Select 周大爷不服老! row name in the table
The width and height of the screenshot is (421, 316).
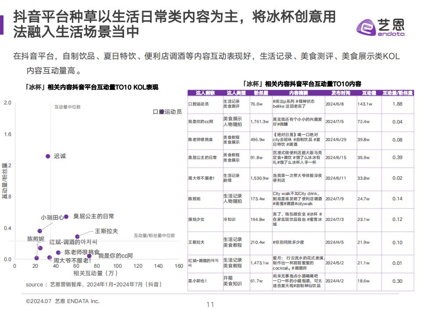click(x=201, y=178)
